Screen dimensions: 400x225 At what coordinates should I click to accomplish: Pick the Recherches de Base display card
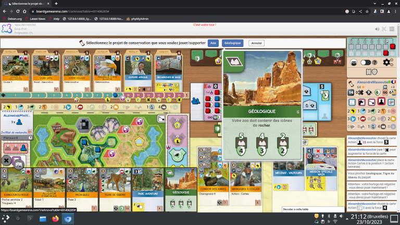click(x=168, y=71)
